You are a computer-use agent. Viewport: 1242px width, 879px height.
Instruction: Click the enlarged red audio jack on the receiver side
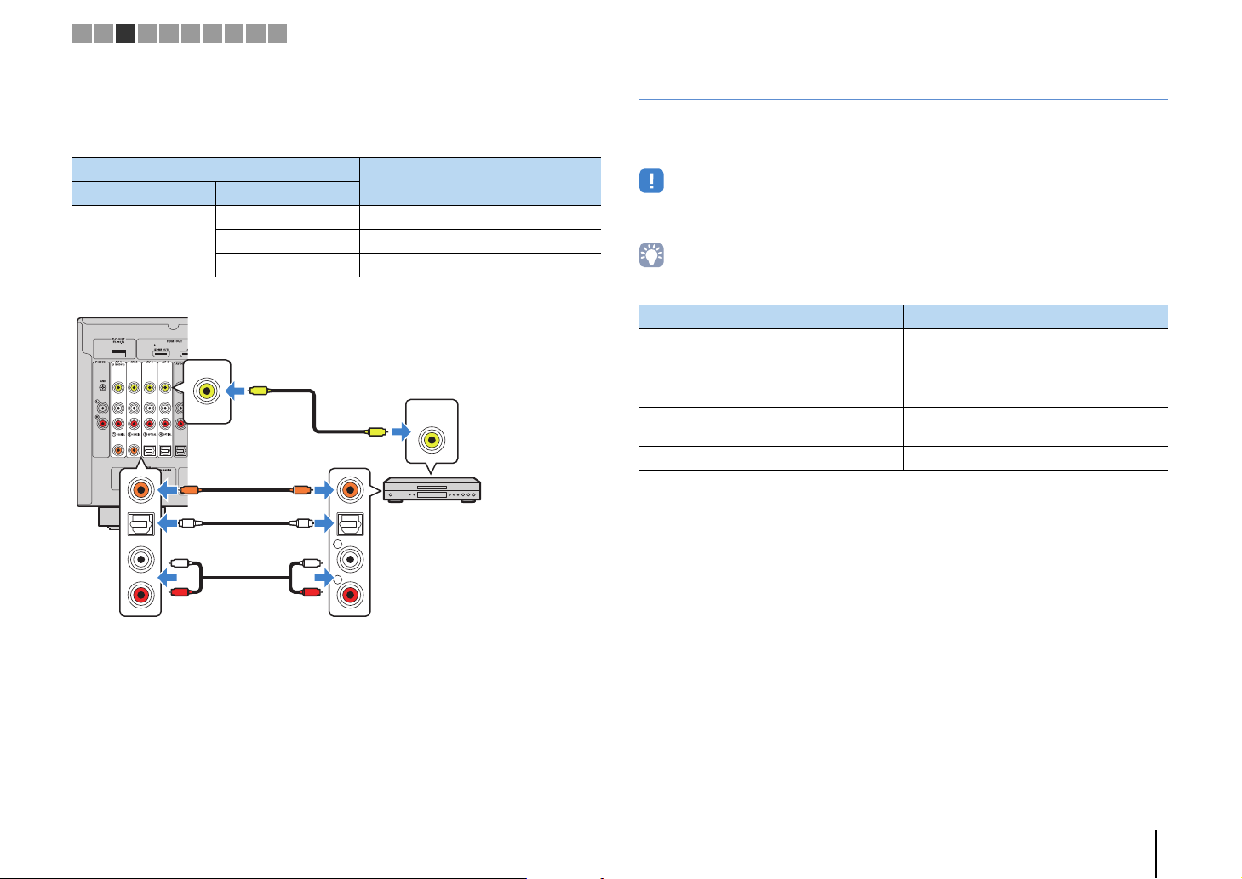(x=140, y=593)
